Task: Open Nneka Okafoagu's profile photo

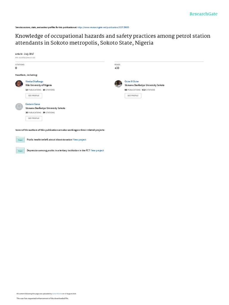Action: point(19,84)
